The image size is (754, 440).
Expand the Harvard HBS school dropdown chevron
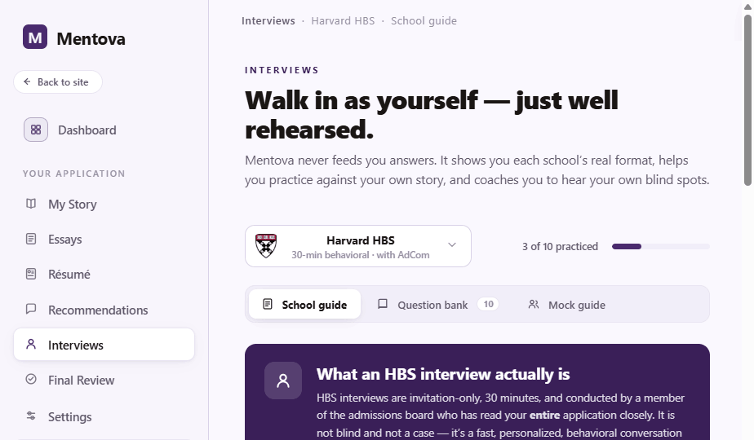tap(452, 245)
